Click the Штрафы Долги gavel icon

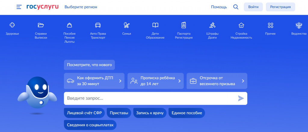[x=212, y=25]
